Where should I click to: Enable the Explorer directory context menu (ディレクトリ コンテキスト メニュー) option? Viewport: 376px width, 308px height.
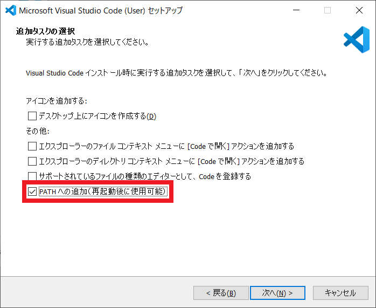tap(32, 161)
